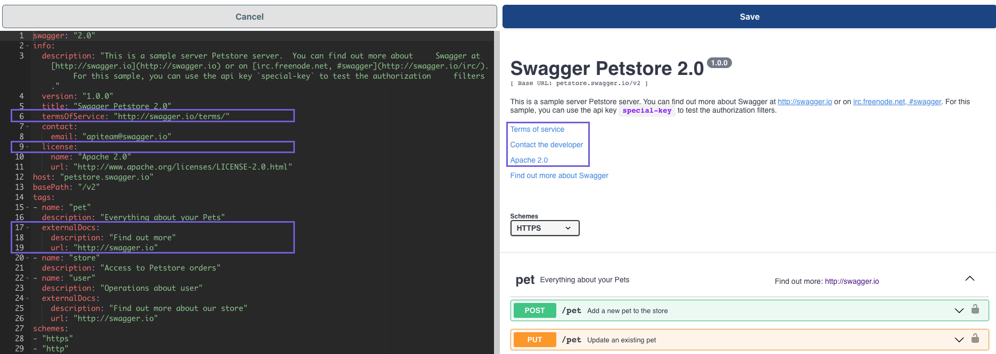The height and width of the screenshot is (354, 996).
Task: Click the editor vertical scrollbar
Action: click(x=497, y=192)
